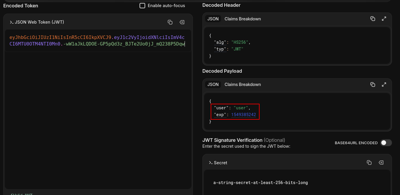Click the Secret panel label

[220, 162]
